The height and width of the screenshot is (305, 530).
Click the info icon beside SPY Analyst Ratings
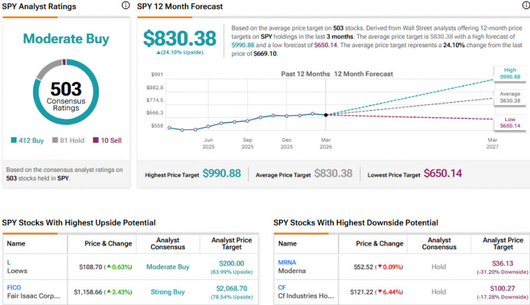126,5
